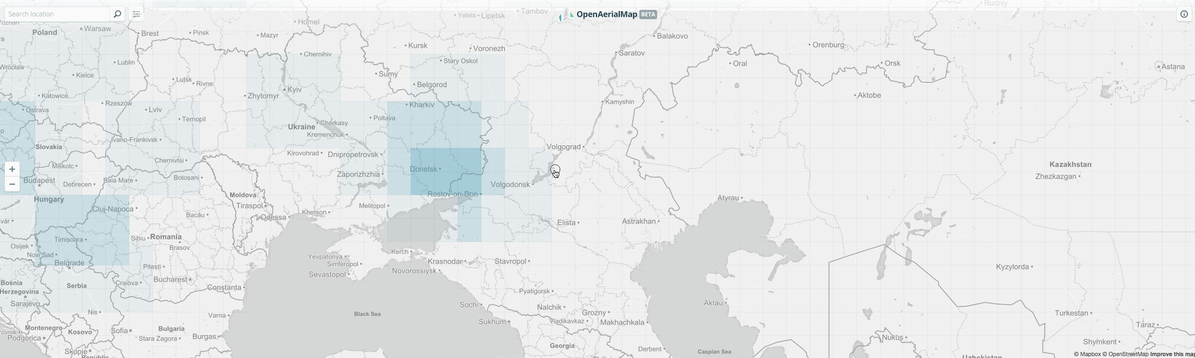1195x358 pixels.
Task: Open the info icon at top right
Action: pos(1184,14)
